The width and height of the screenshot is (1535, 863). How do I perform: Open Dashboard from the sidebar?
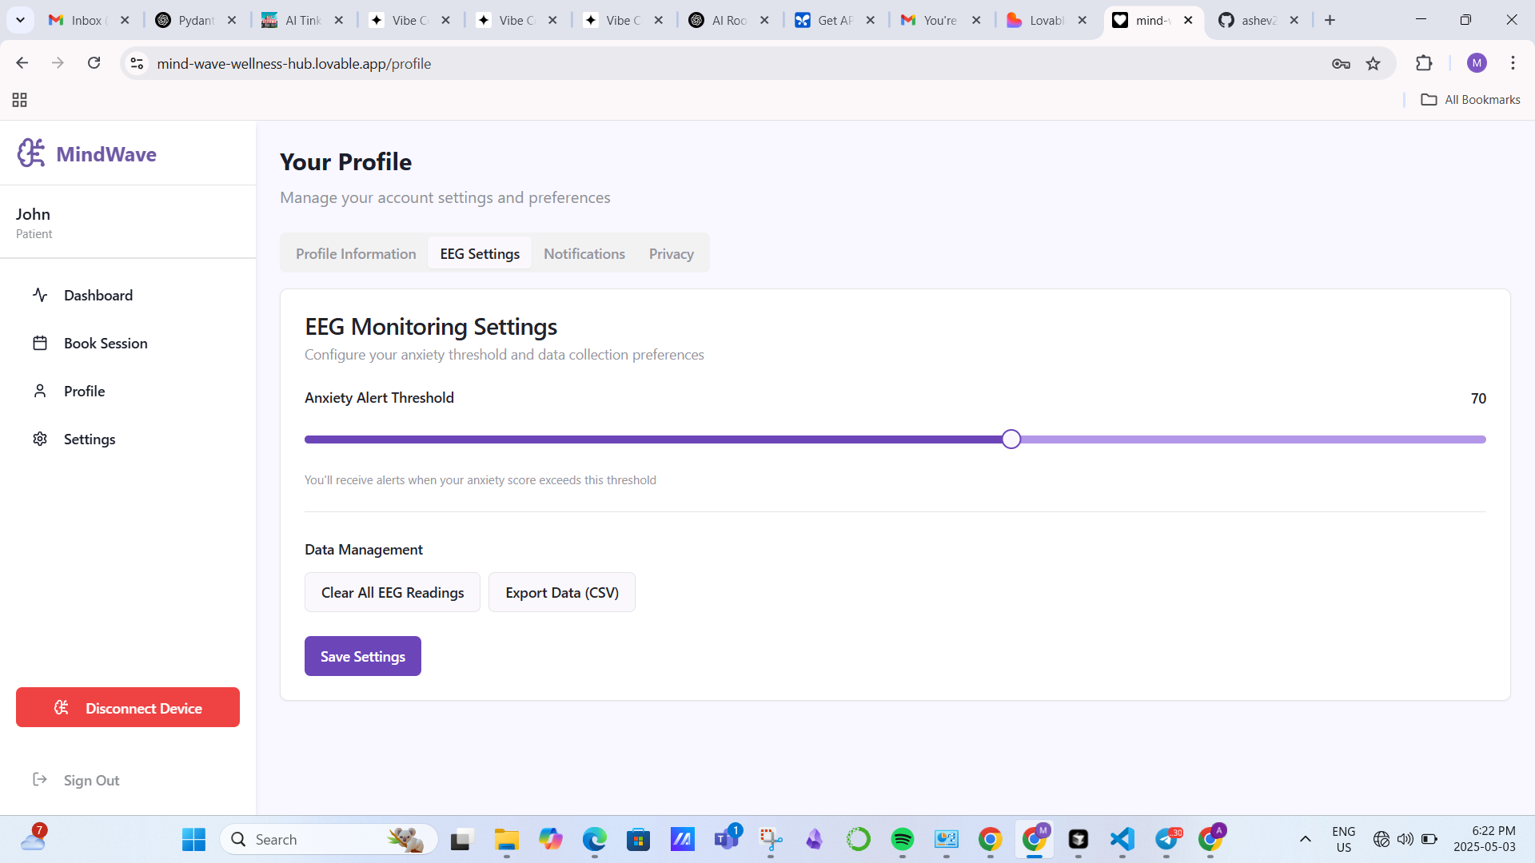click(98, 296)
